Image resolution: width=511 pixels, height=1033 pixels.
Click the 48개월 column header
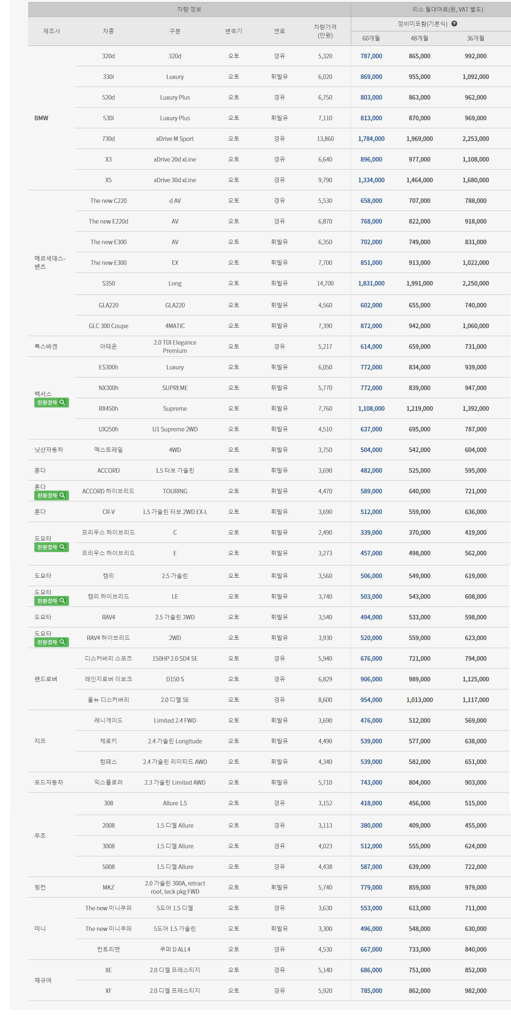[x=419, y=38]
